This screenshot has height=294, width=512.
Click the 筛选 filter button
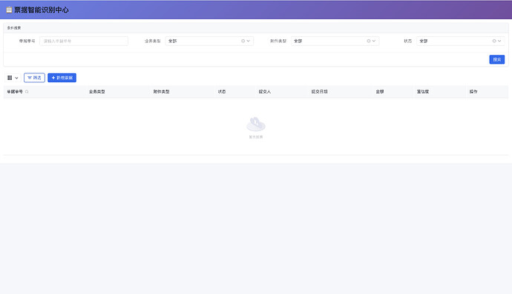point(34,78)
